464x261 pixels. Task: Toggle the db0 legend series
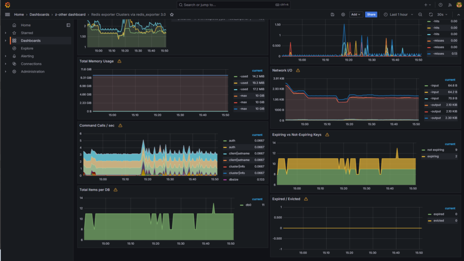click(248, 205)
